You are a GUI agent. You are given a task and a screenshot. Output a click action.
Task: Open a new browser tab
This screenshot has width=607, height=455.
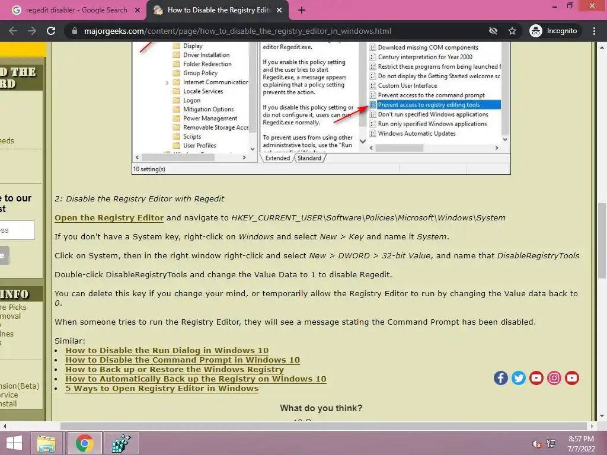point(302,10)
